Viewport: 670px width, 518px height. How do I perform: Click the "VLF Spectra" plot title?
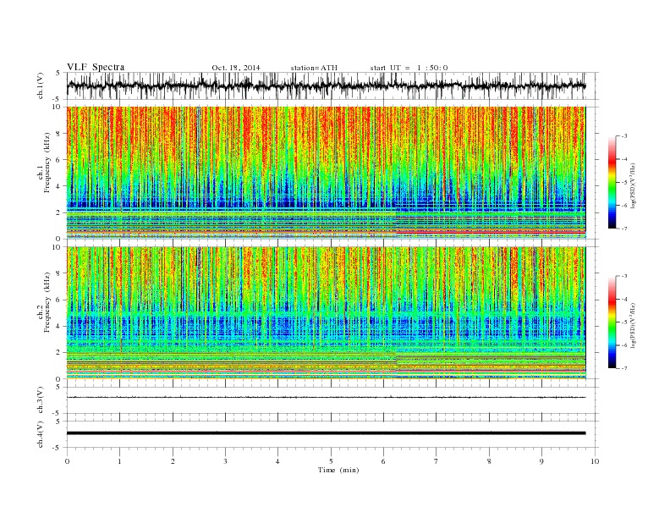(96, 67)
